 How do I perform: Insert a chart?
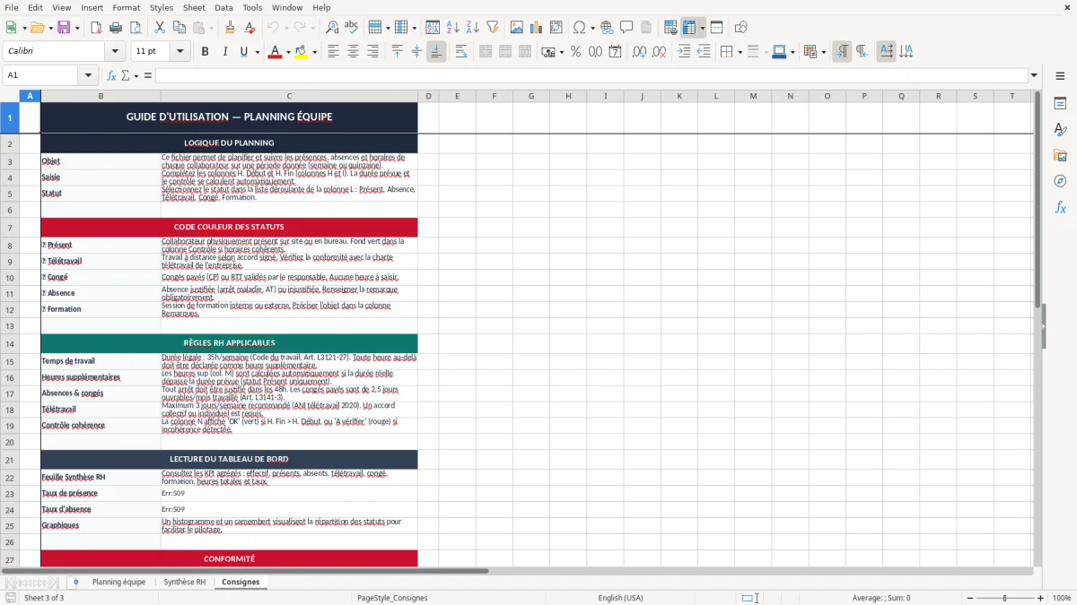537,28
